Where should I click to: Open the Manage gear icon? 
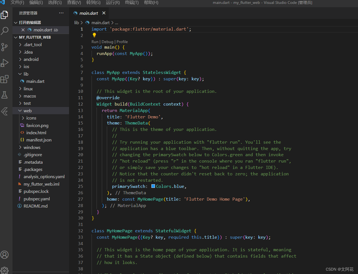(x=4, y=270)
